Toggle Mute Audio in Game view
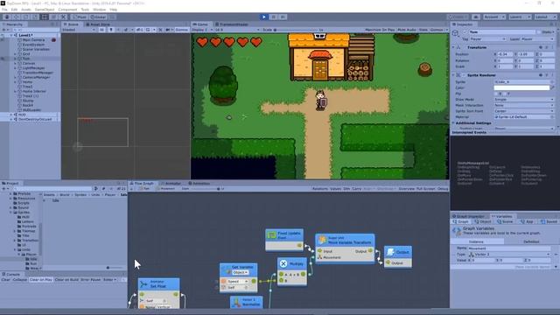Screen dimensions: 560x315 coord(407,30)
